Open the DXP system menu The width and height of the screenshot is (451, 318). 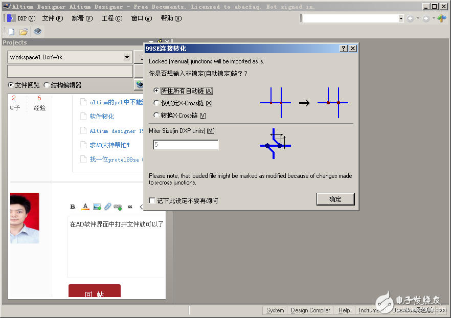pos(26,18)
